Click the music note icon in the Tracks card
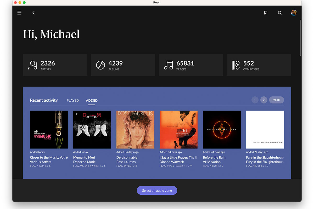The height and width of the screenshot is (209, 314). (169, 65)
